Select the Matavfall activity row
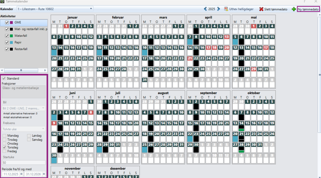Screen dimensions: 321x178 pos(24,36)
